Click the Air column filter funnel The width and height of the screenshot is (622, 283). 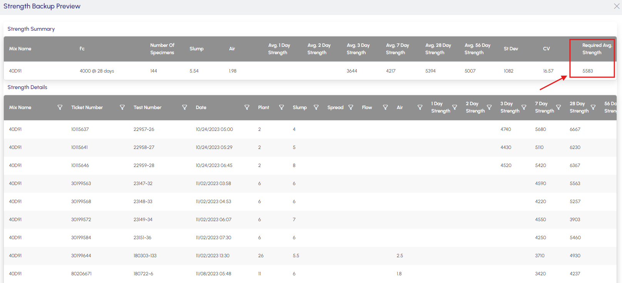point(420,108)
